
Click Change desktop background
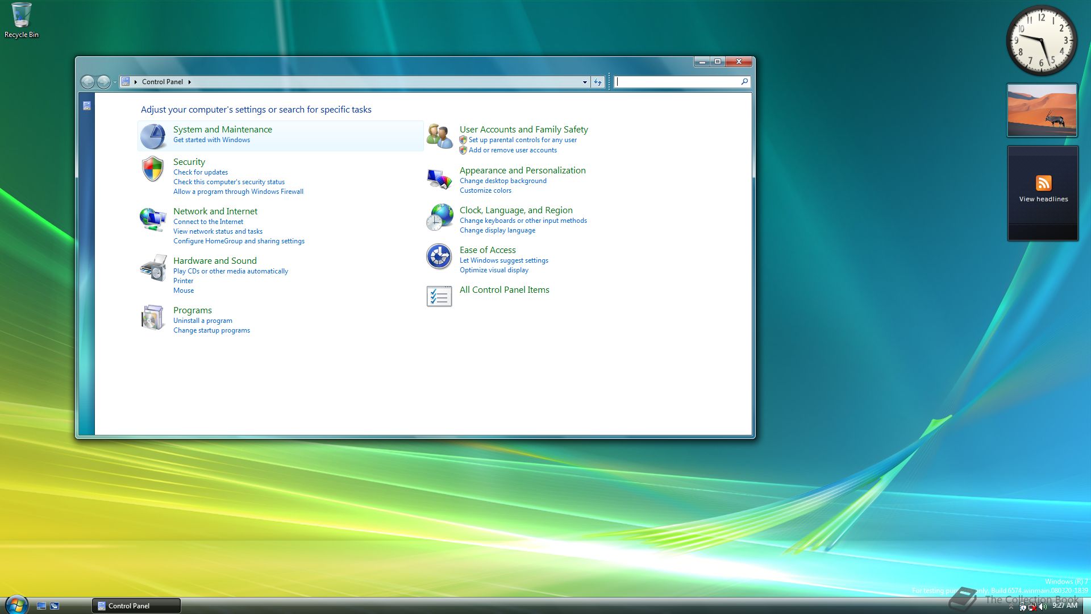pyautogui.click(x=503, y=181)
